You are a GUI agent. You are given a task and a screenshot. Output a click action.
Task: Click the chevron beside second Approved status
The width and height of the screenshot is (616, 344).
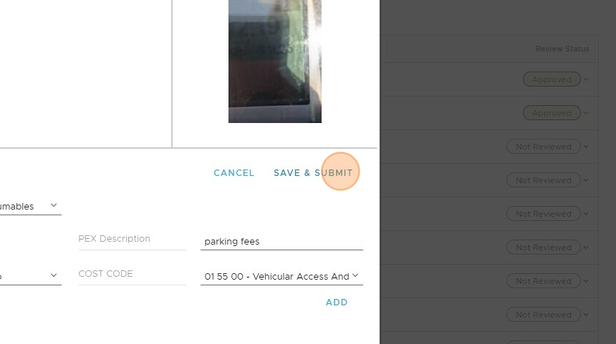(x=586, y=113)
